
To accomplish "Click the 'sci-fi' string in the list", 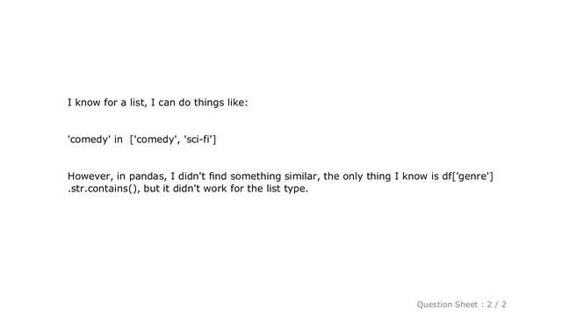I will [198, 140].
